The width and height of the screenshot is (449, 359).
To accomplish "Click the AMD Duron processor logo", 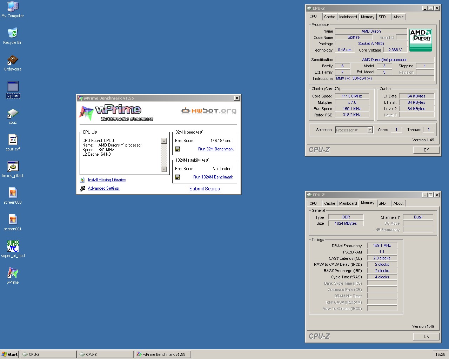I will click(x=421, y=40).
